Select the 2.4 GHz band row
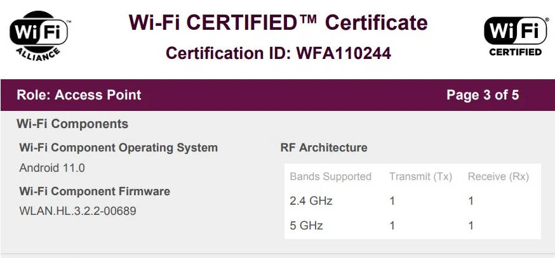The width and height of the screenshot is (555, 258). [x=311, y=201]
